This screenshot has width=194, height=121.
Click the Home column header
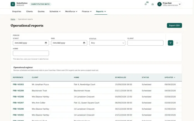coord(76,77)
